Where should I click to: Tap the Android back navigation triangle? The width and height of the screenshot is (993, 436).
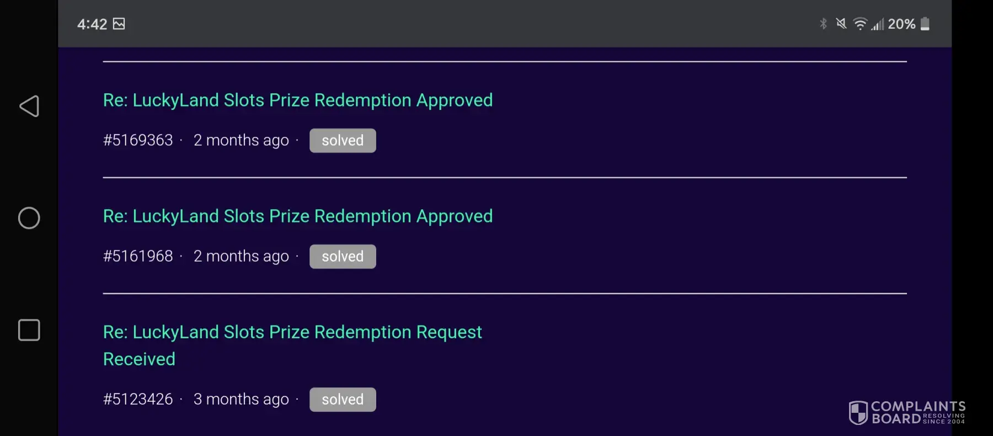pyautogui.click(x=29, y=106)
